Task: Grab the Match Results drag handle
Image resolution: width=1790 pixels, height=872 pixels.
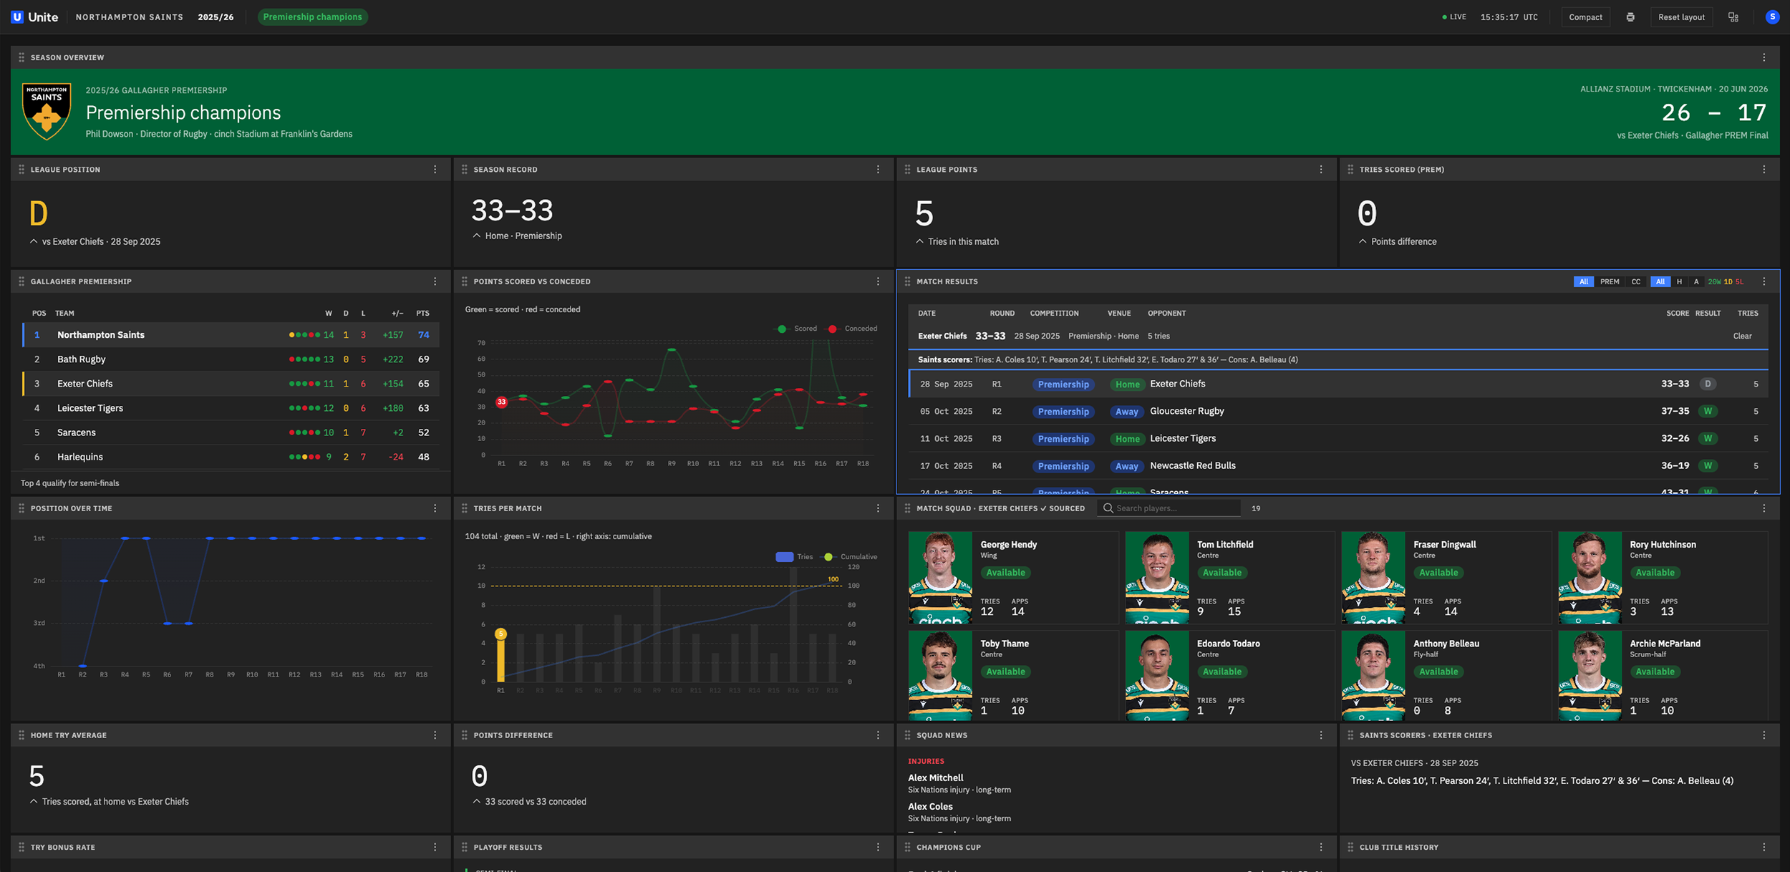Action: pos(908,281)
